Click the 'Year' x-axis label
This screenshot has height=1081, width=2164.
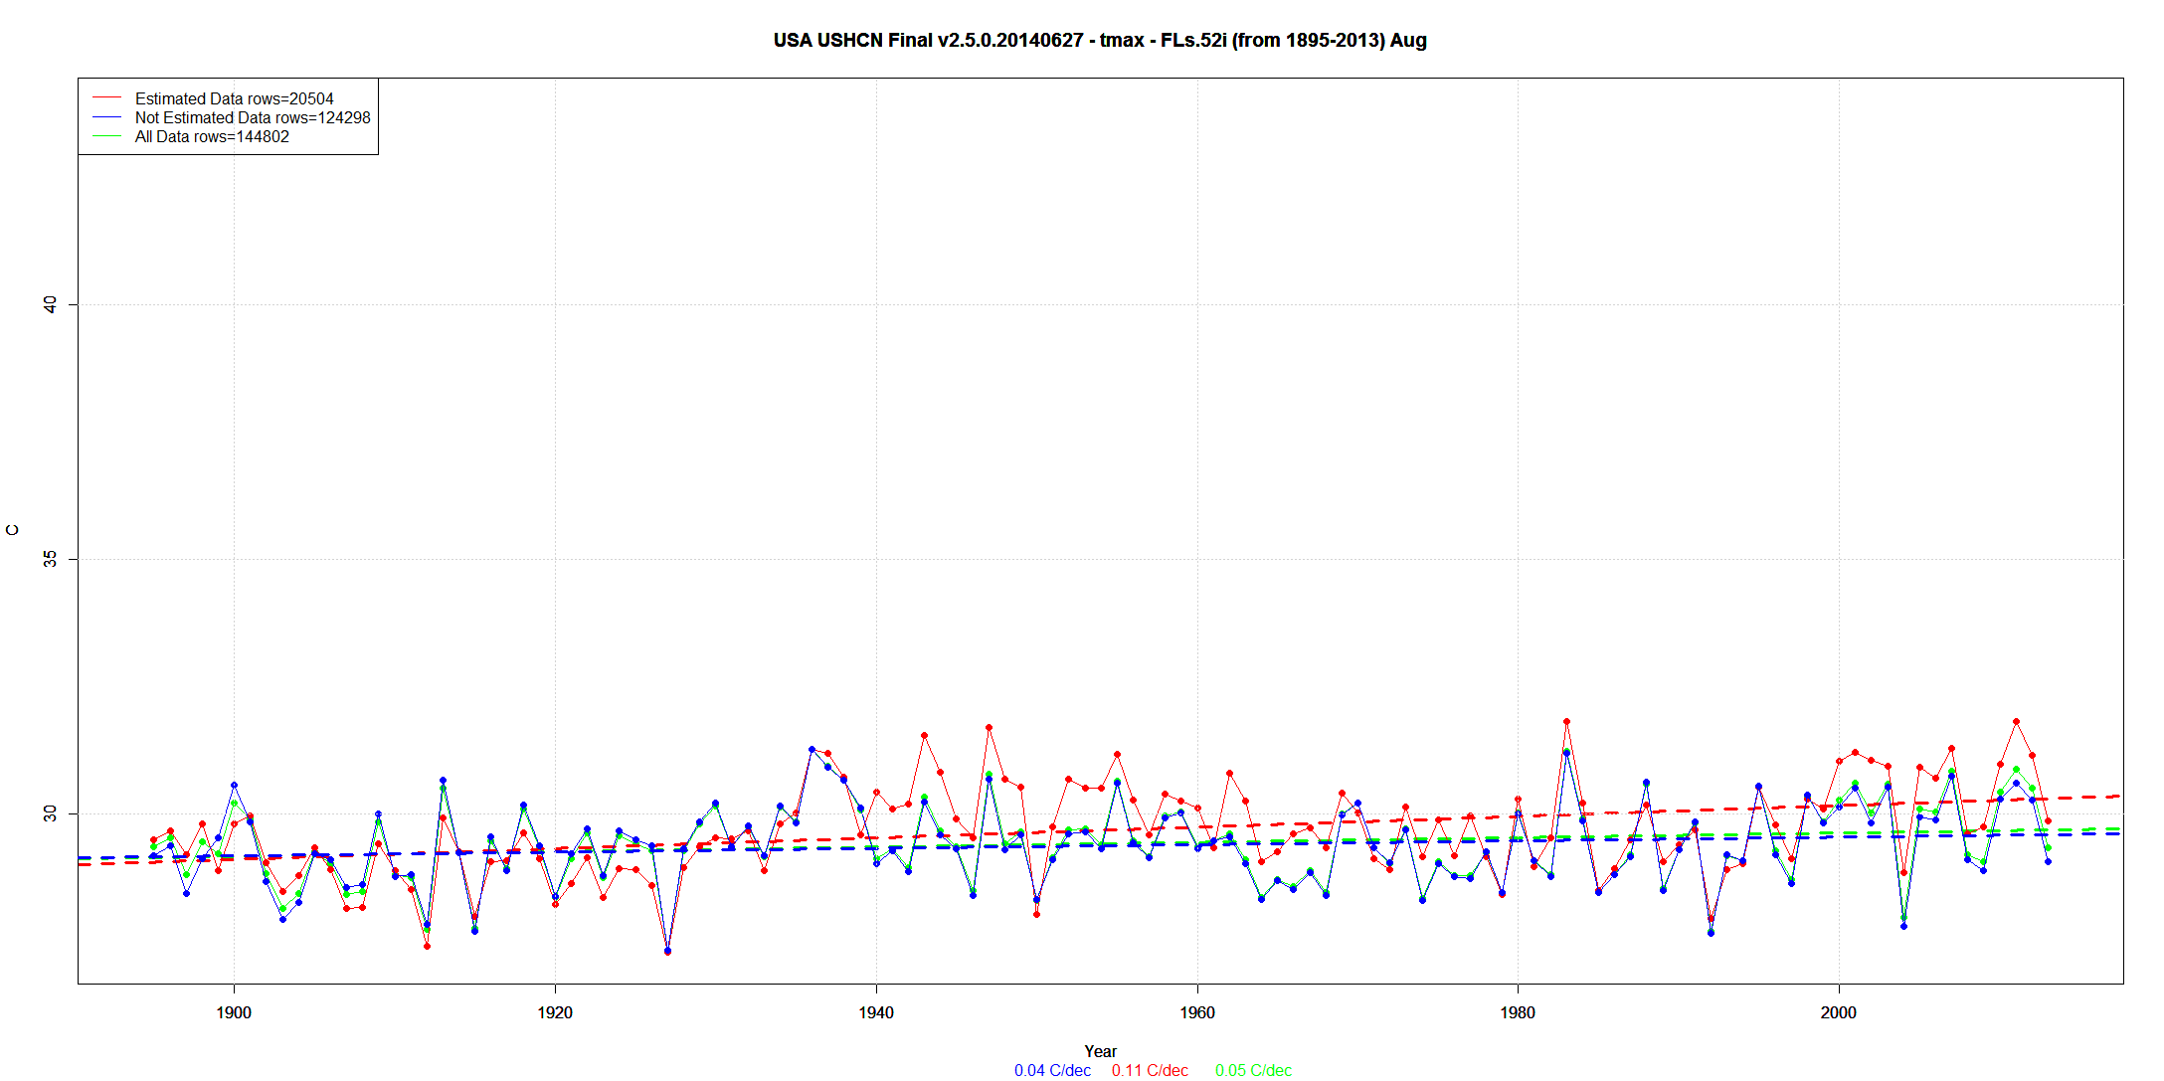point(1100,1051)
